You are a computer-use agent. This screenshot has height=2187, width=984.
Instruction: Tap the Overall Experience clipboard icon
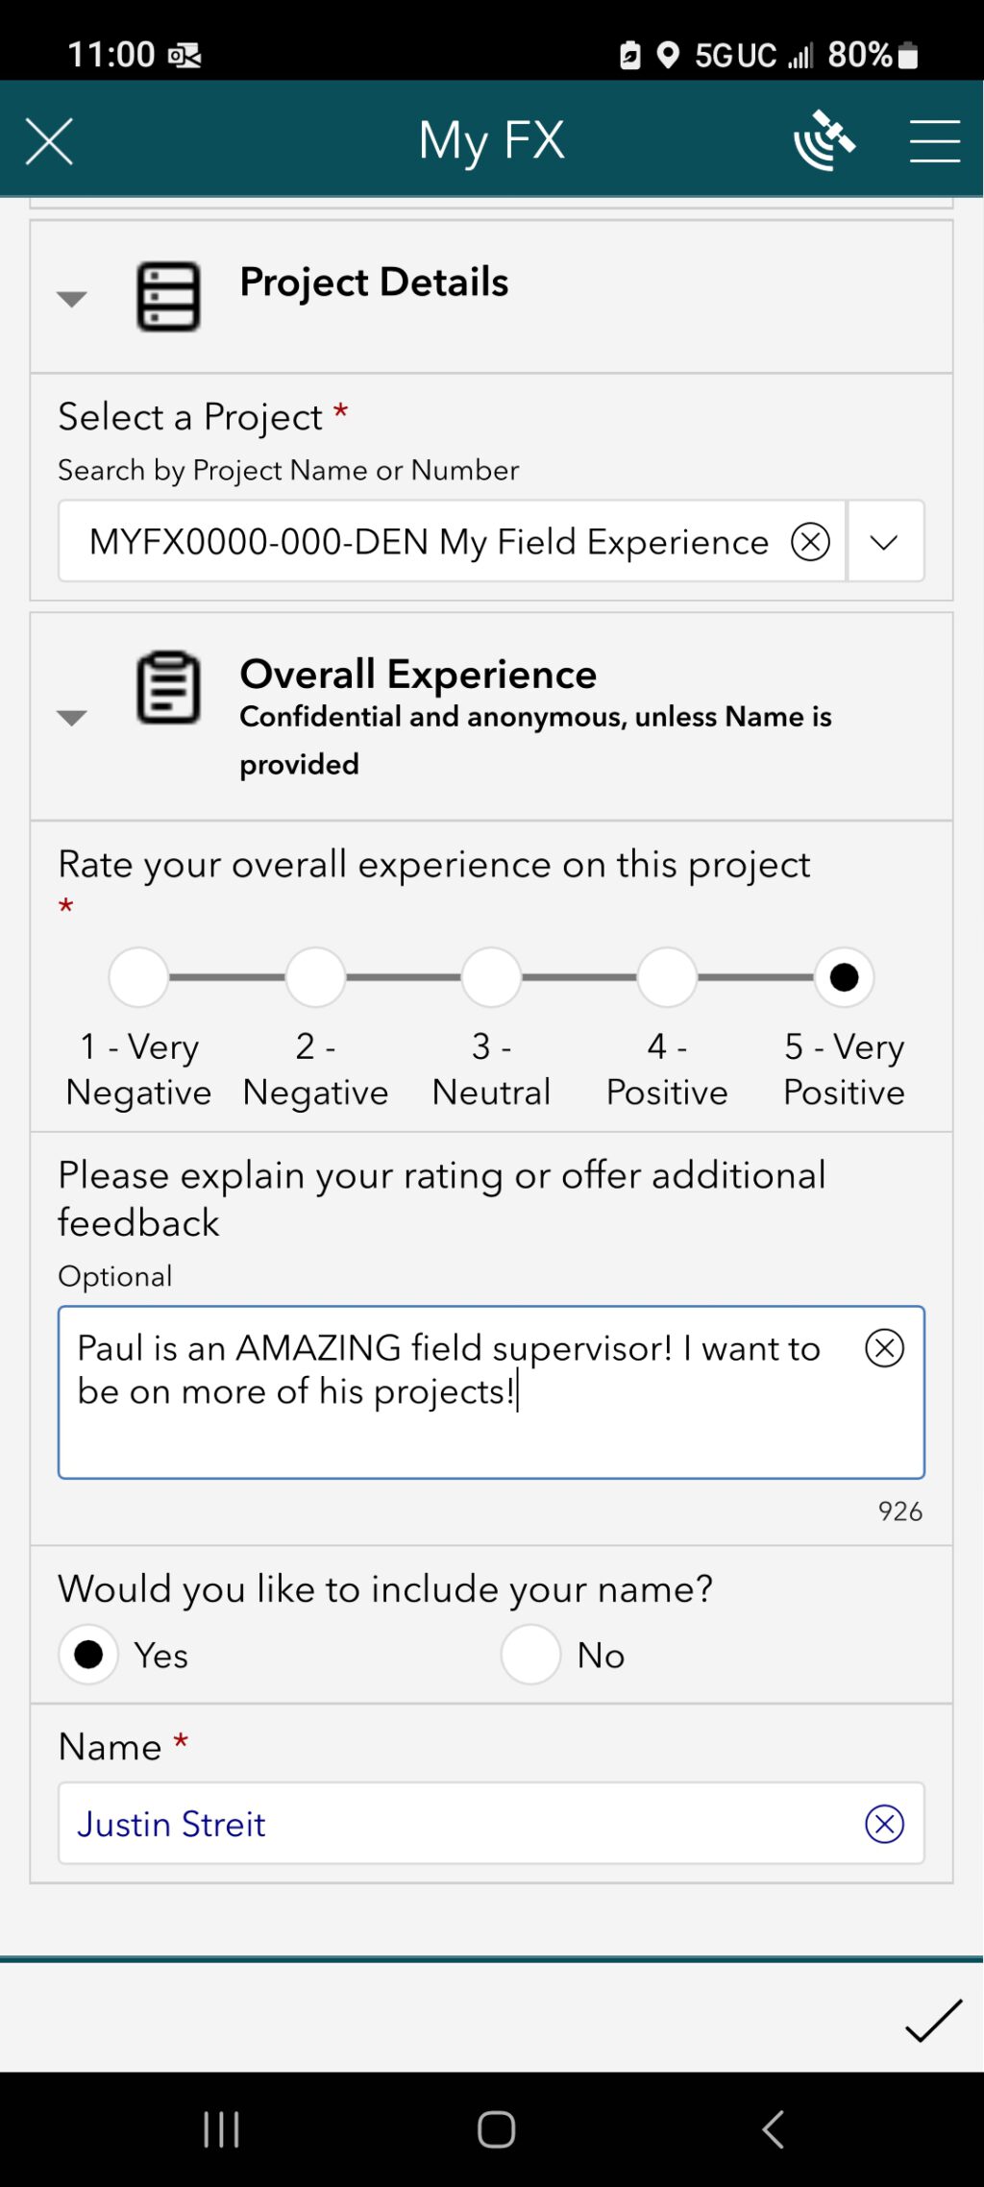[x=169, y=688]
